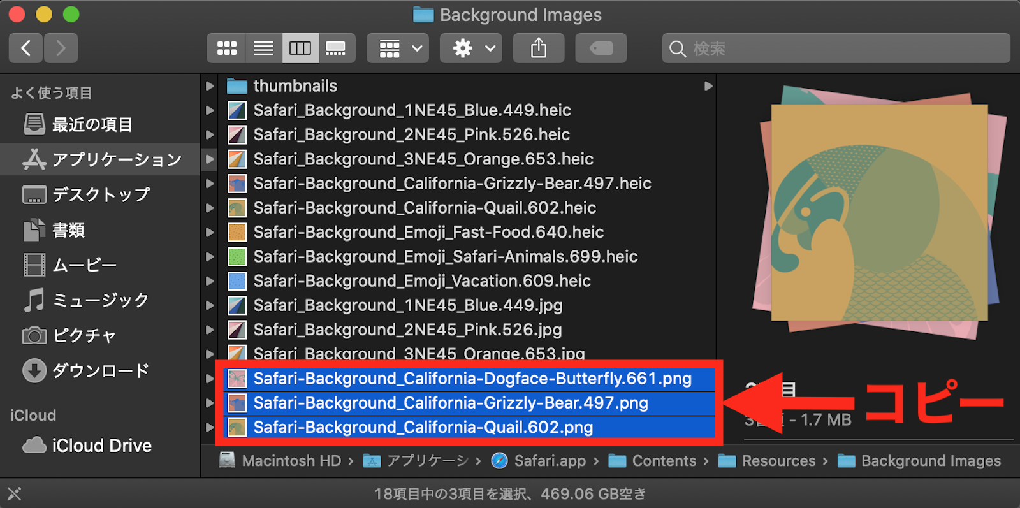Expand the row arrow beside Safari-Background_California-Quail.602.heic
The height and width of the screenshot is (508, 1020).
210,208
